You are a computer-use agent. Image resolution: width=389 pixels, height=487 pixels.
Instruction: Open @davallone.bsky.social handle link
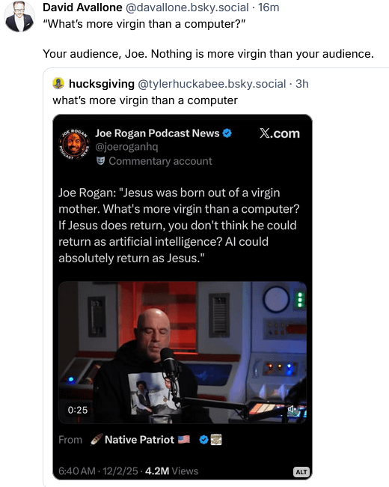pos(187,7)
